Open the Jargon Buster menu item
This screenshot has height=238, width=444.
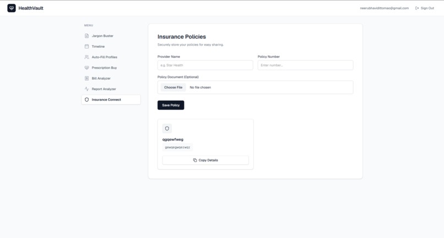click(x=111, y=36)
